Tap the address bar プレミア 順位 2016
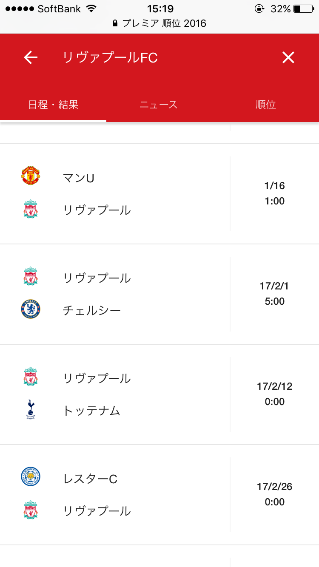The image size is (319, 567). [x=159, y=23]
